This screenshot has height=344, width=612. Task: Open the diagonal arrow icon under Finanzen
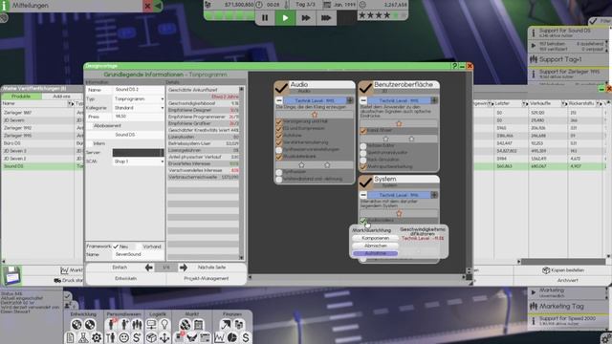click(226, 324)
